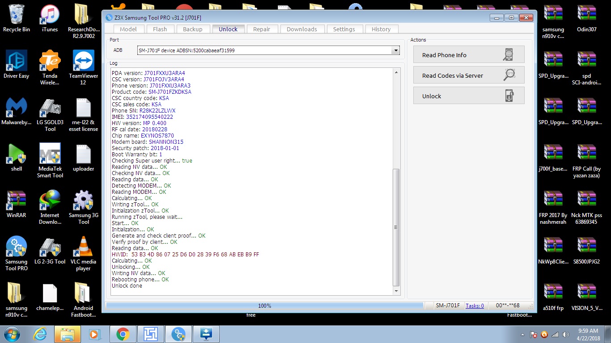Select shell desktop icon
Screen dimensions: 611x343
pos(17,158)
